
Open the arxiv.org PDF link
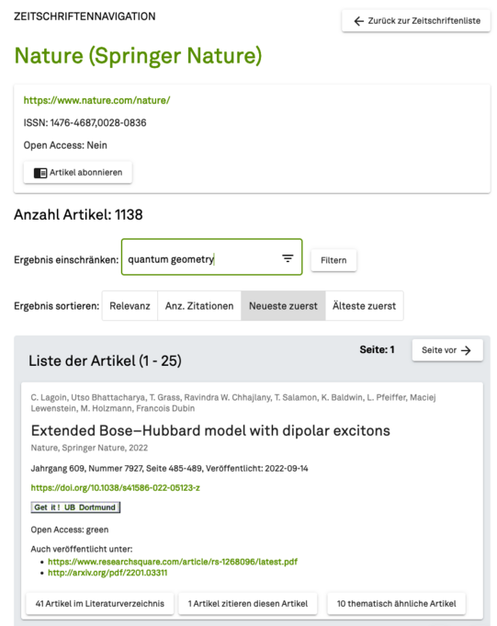point(107,573)
